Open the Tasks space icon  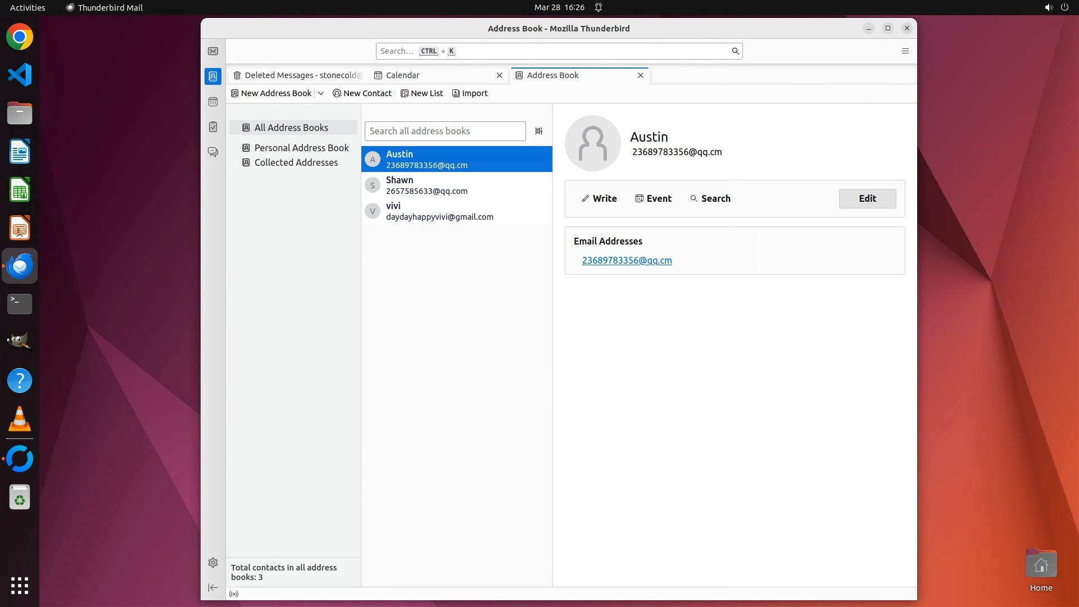click(213, 127)
